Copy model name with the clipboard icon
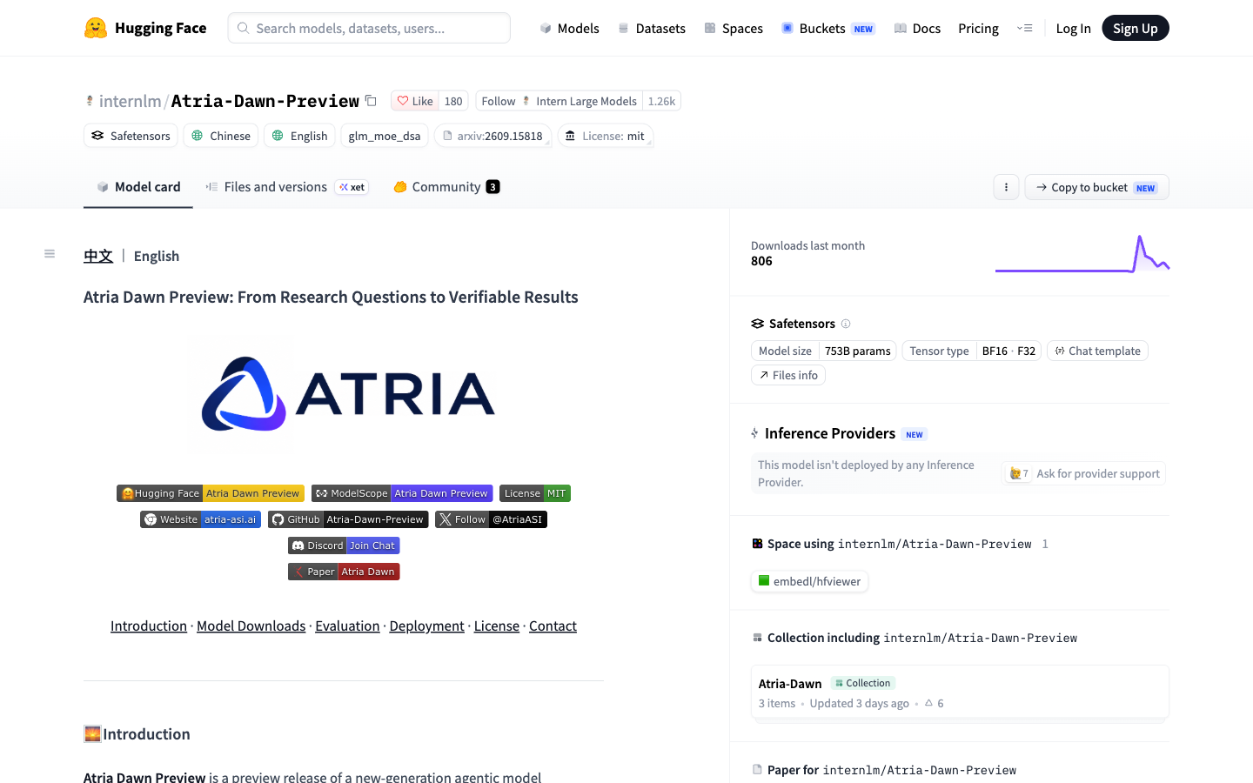Image resolution: width=1253 pixels, height=783 pixels. click(371, 101)
